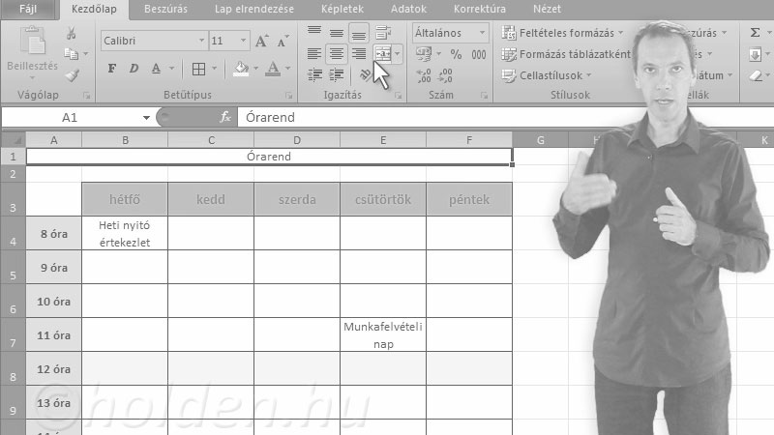Open underline style dropdown arrow
Screen dimensions: 774x435
pos(171,69)
